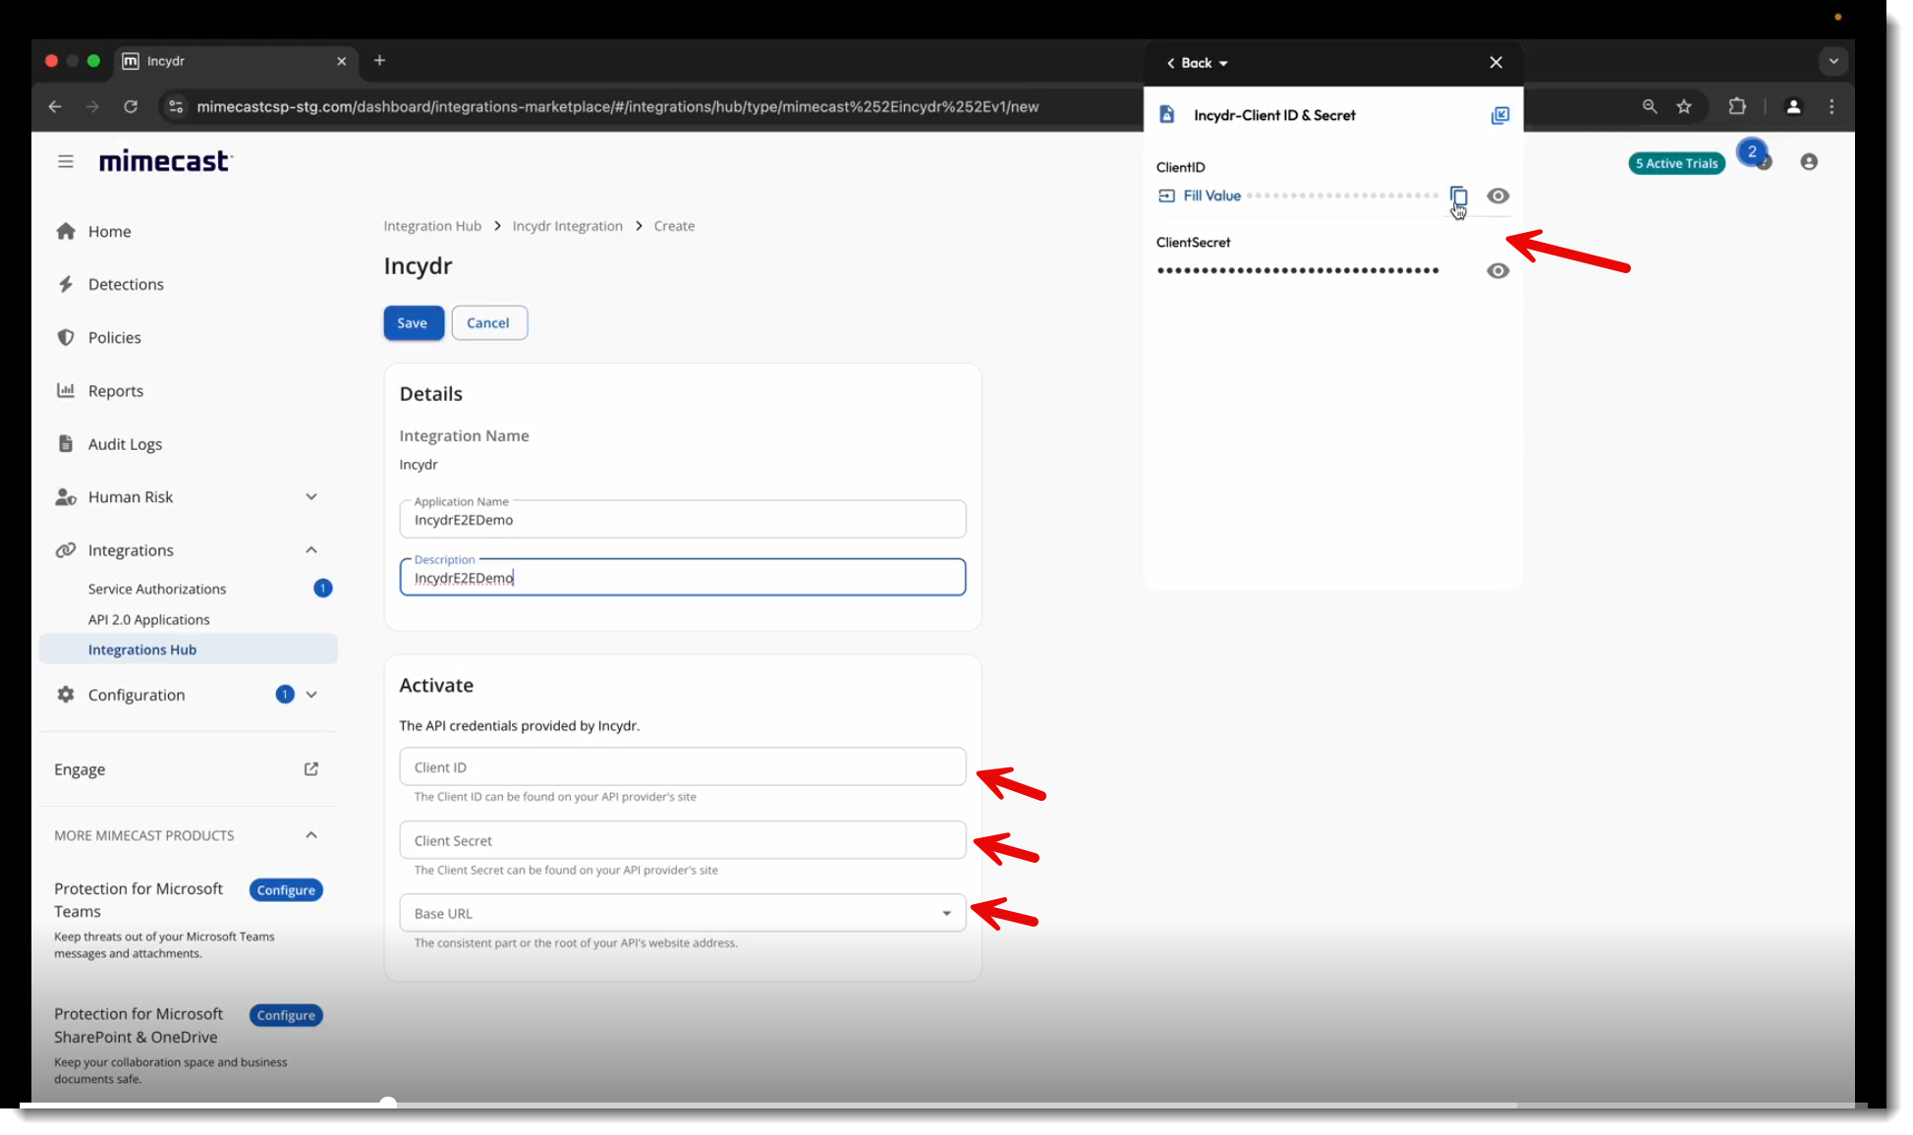Screen dimensions: 1913x1135
Task: Expand the Configuration menu chevron
Action: point(311,695)
